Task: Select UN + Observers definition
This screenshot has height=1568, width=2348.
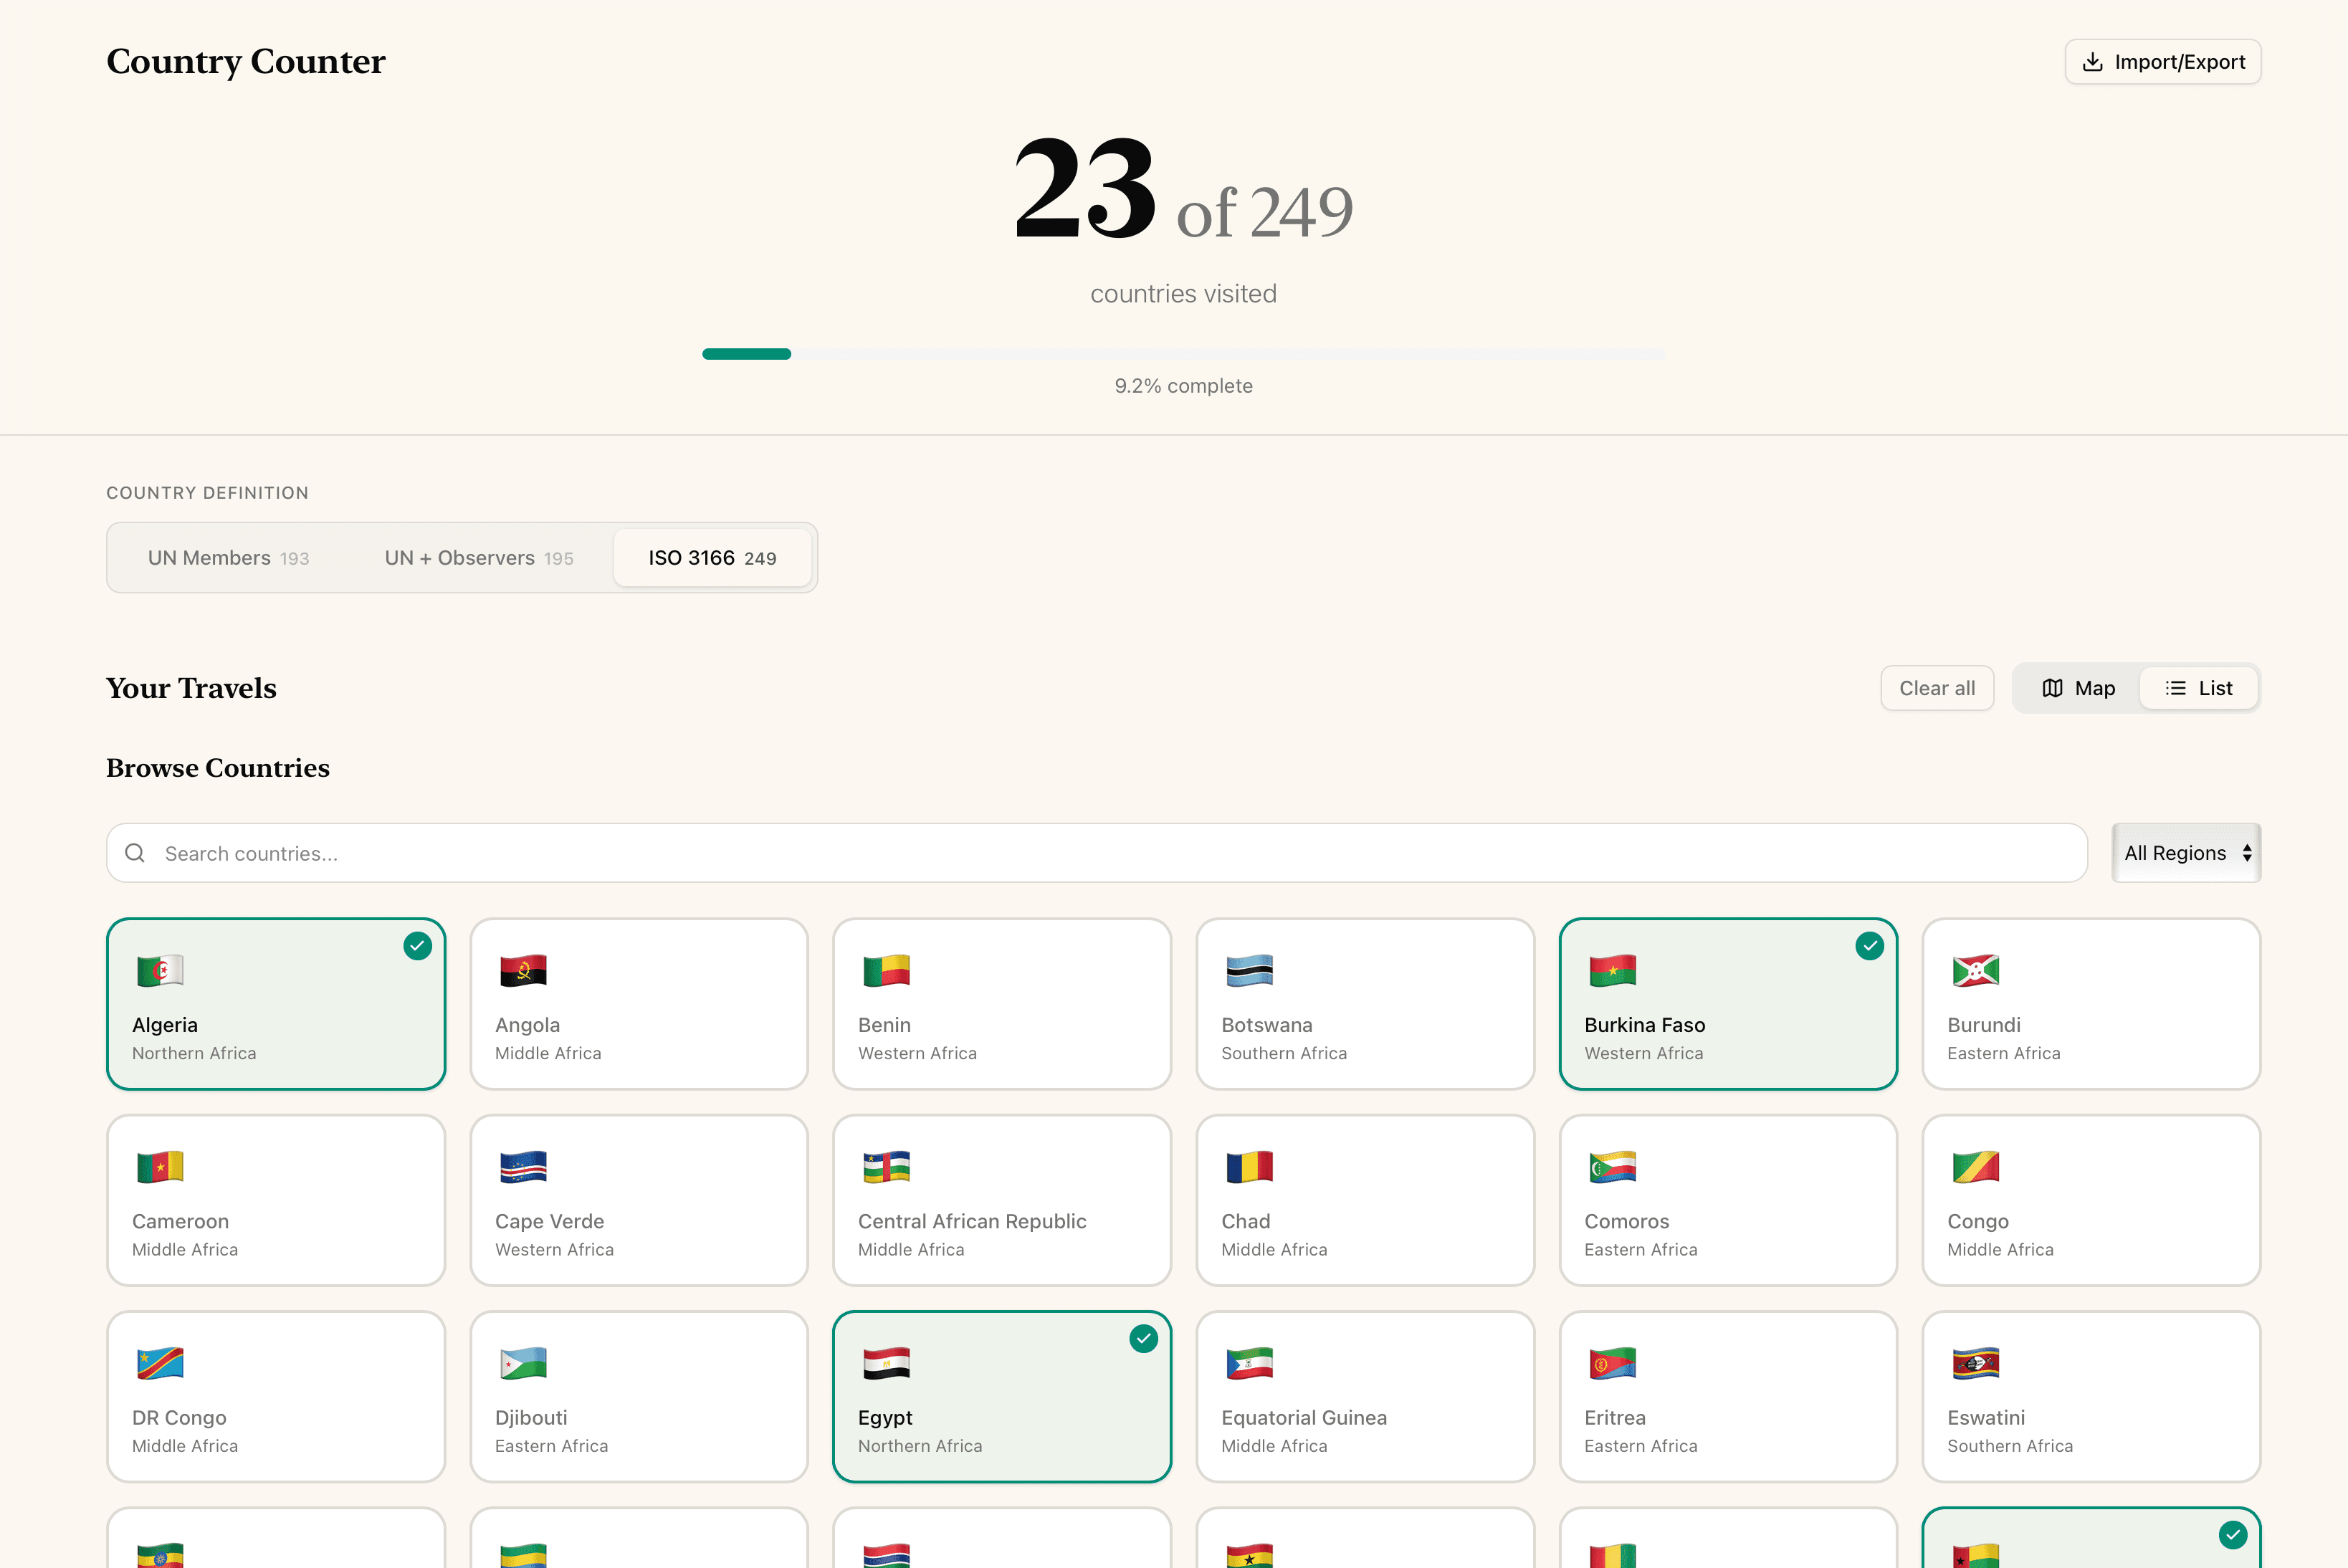Action: 479,558
